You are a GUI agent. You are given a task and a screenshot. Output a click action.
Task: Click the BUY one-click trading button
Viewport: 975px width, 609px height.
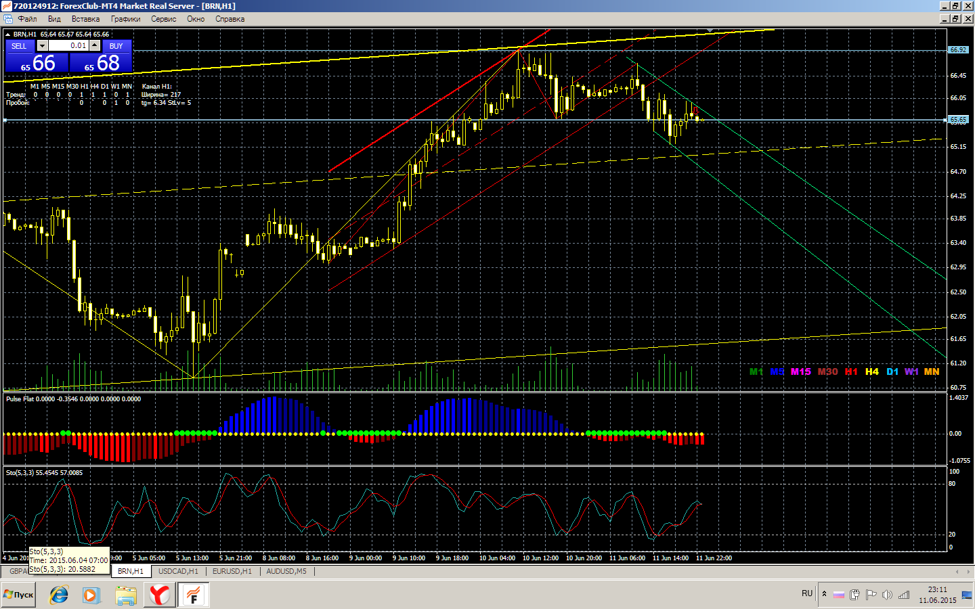click(x=116, y=46)
